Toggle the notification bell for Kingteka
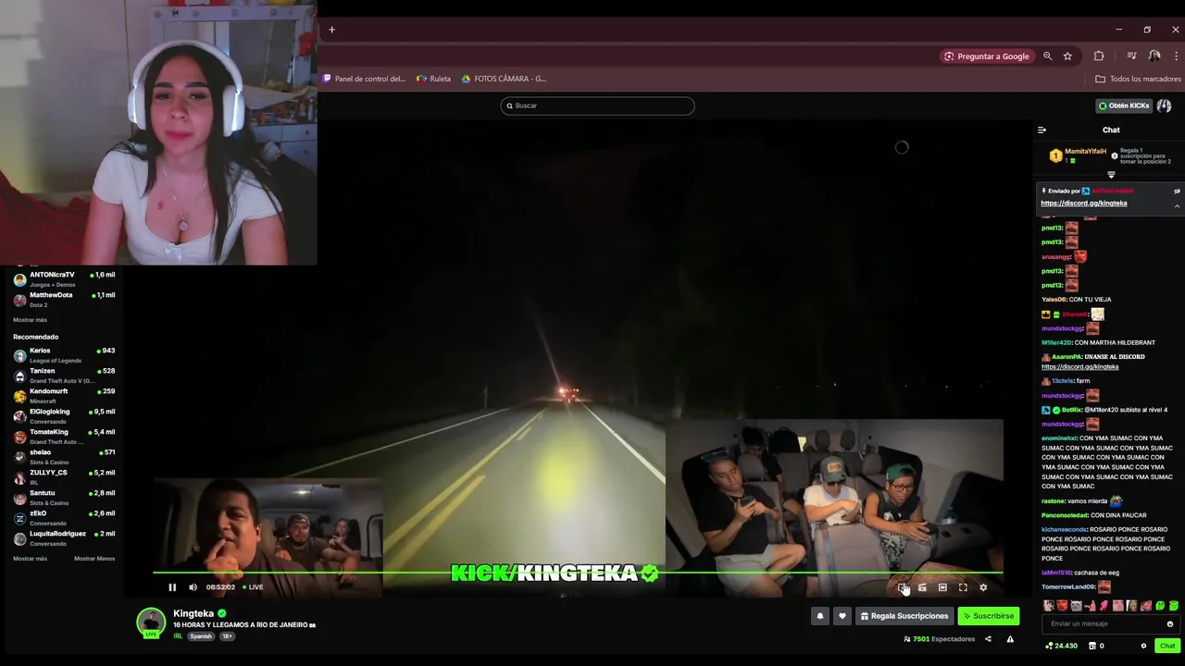This screenshot has height=666, width=1185. pos(819,616)
